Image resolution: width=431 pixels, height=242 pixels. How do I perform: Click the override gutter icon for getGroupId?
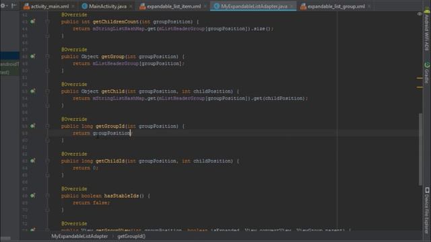point(33,126)
